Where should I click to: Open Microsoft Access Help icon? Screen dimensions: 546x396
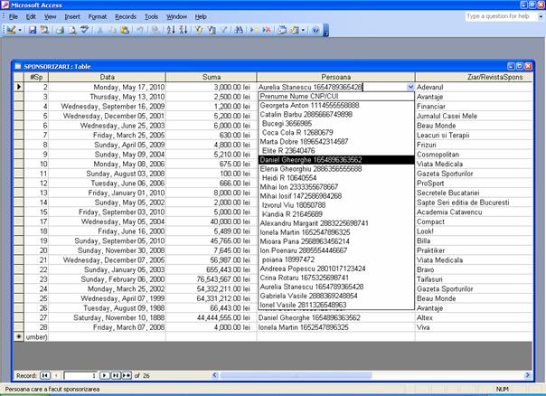315,30
